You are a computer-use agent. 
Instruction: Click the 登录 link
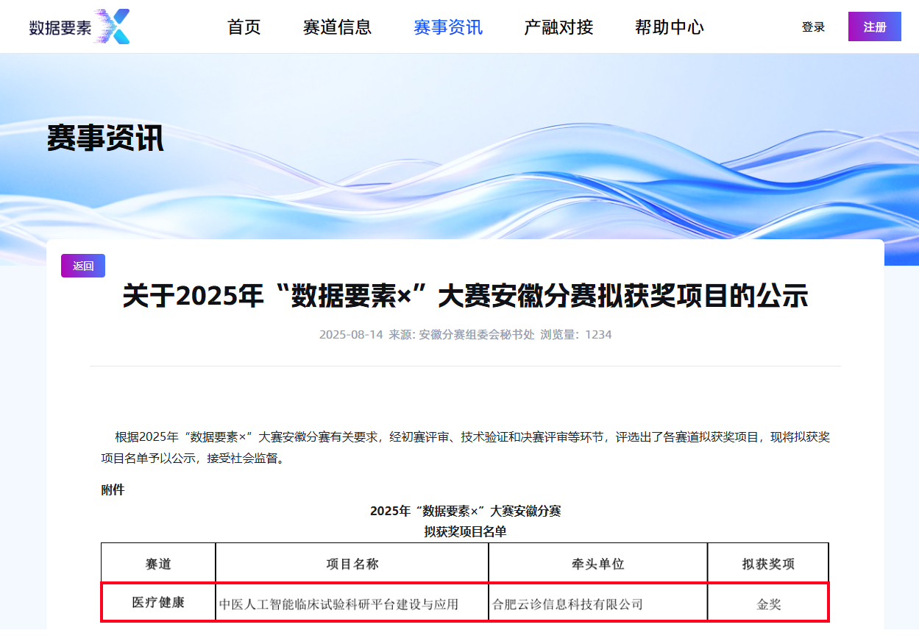click(813, 27)
